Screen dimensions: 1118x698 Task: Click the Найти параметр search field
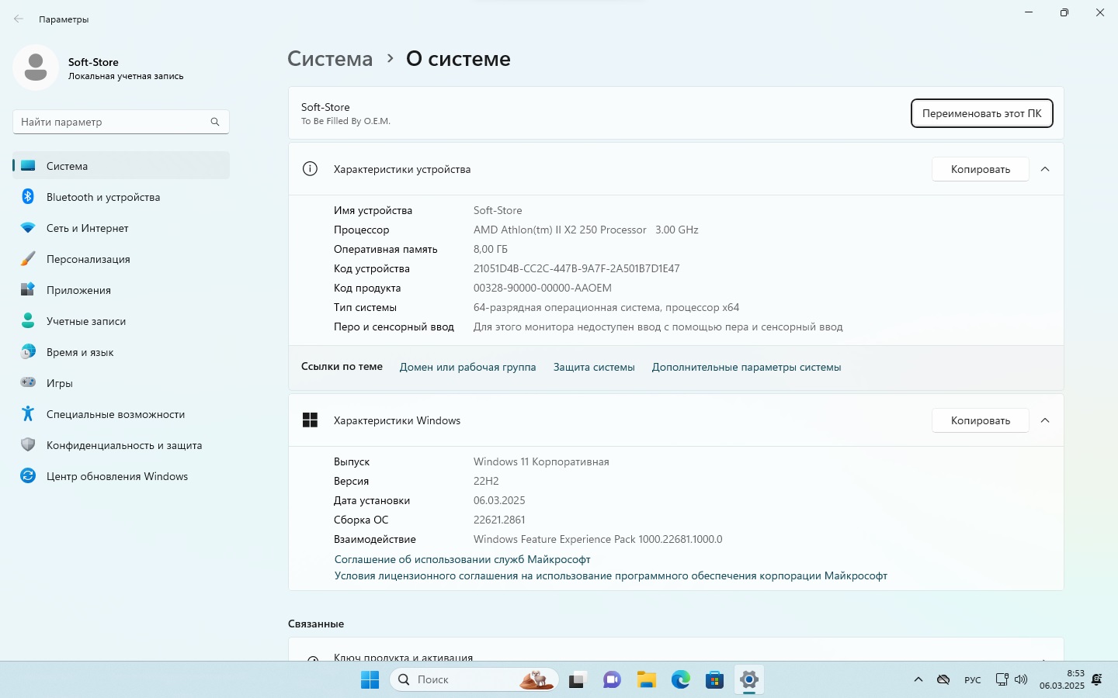pos(121,122)
